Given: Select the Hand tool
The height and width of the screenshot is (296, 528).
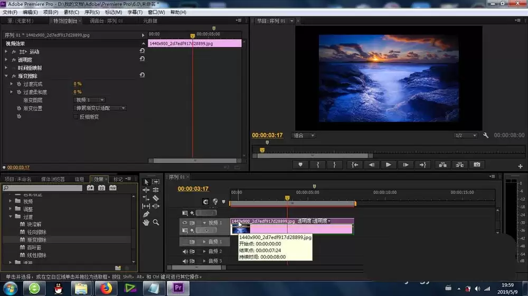Looking at the screenshot, I should [146, 222].
